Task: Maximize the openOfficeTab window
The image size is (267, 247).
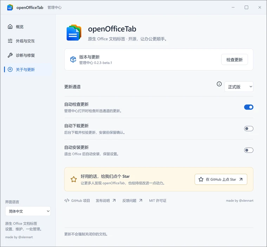Action: tap(246, 7)
